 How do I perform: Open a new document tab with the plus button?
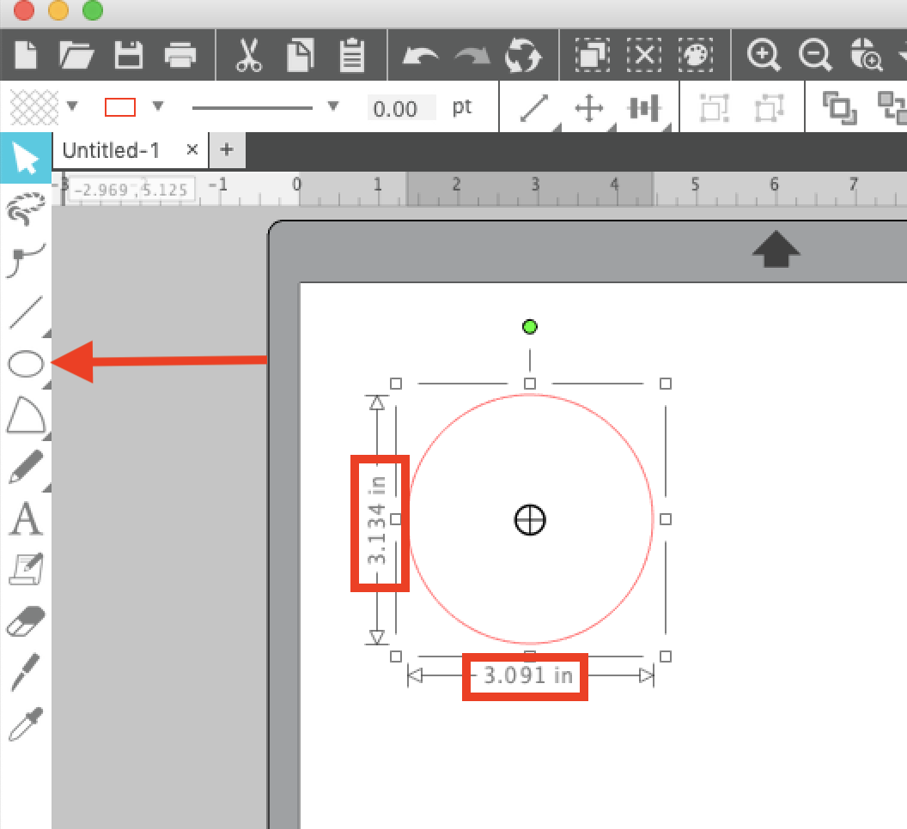(227, 150)
